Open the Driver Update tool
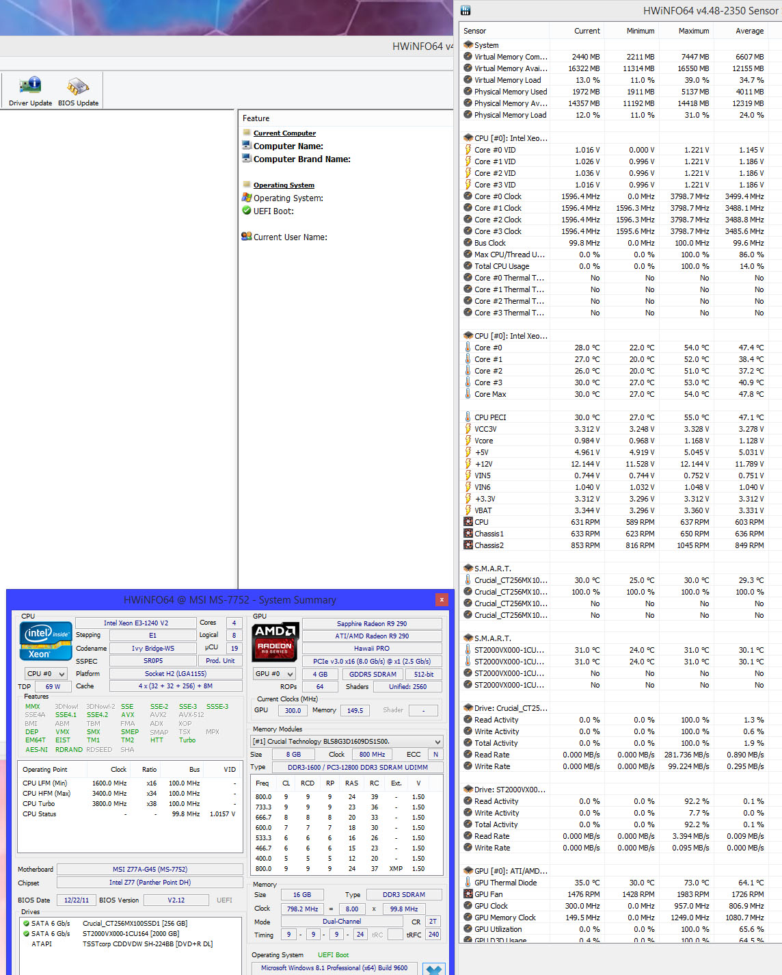Screen dimensions: 782x975 pos(30,91)
